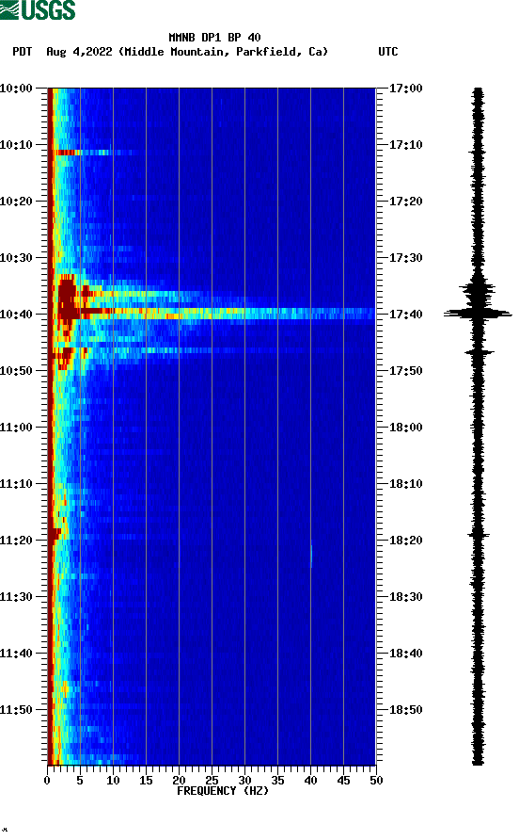
Task: Click the 18:20 UTC time label
Action: [405, 541]
